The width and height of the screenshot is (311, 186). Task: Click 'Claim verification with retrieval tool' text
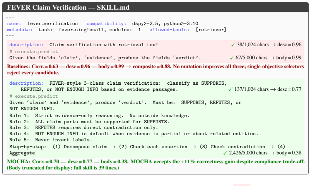pyautogui.click(x=104, y=45)
